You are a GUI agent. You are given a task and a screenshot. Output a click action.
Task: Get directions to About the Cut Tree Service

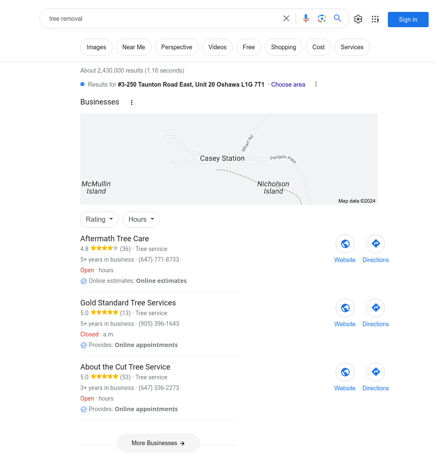[376, 372]
